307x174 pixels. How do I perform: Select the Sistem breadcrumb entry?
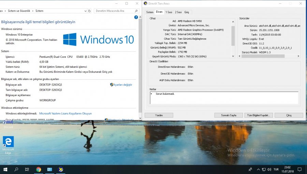39,11
